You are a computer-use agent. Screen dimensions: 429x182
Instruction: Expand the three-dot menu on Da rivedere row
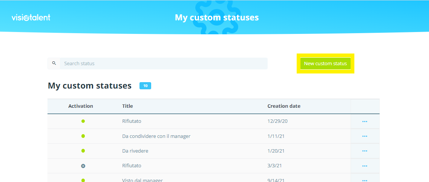(x=365, y=151)
